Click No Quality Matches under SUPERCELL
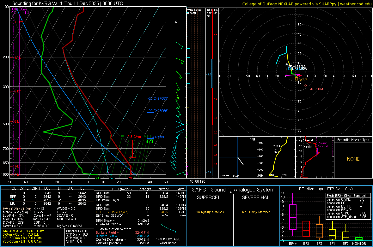Viewport: 373px width, 247px height. pos(210,212)
